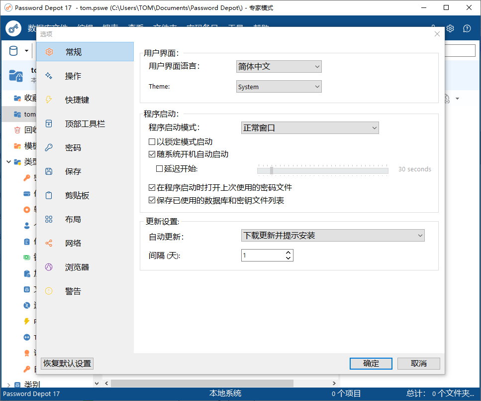The height and width of the screenshot is (401, 481).
Task: Click the scroll right arrow at bottom
Action: click(334, 383)
